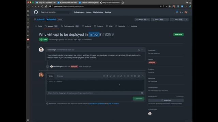This screenshot has height=122, width=218.
Task: Open code of conduct link
Action: coord(113,104)
